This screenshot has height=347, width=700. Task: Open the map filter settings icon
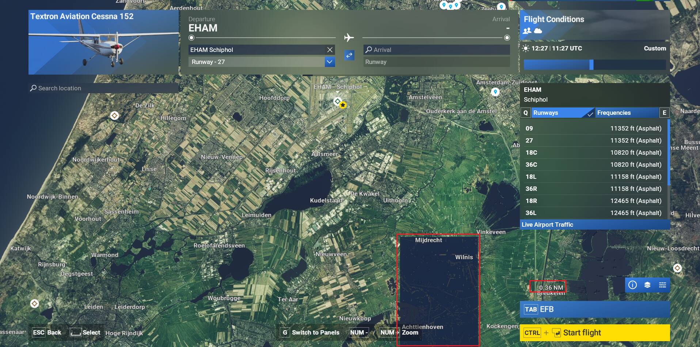click(x=662, y=285)
